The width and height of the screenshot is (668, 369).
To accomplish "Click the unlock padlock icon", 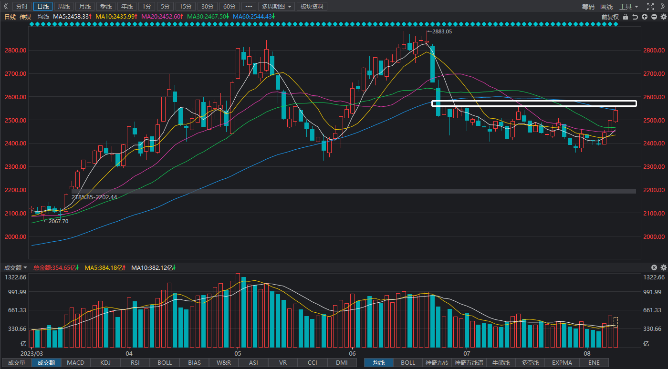I will click(626, 17).
